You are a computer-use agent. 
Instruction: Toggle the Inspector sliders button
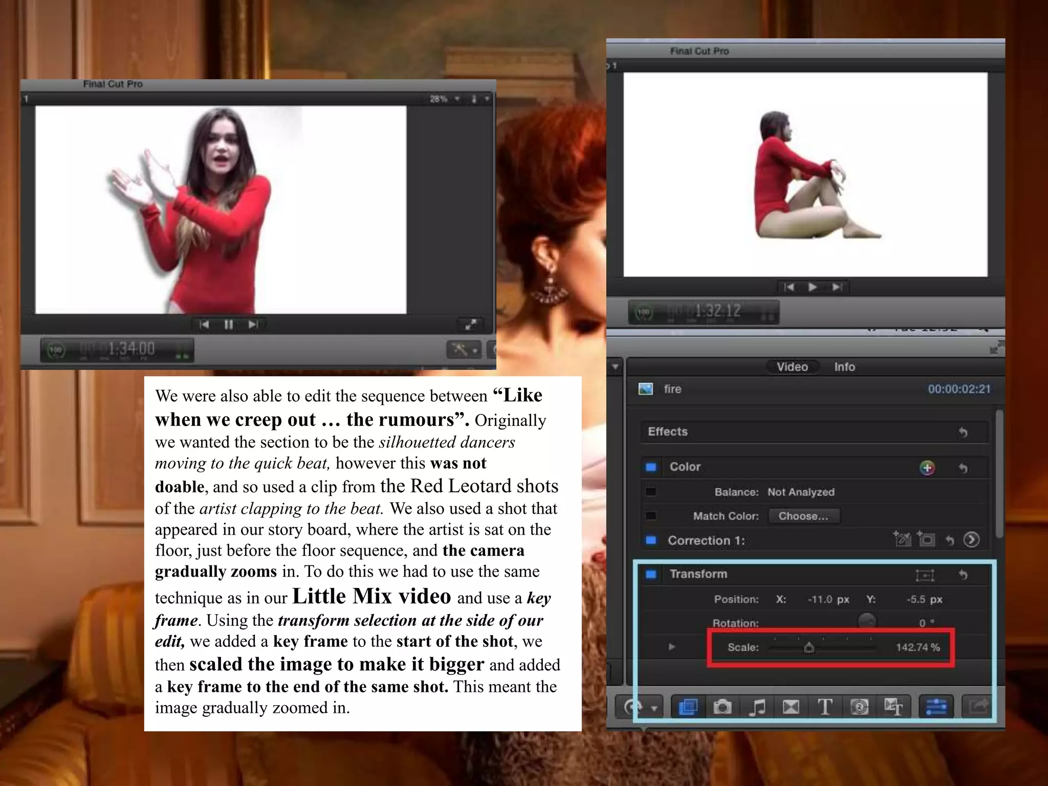point(936,707)
